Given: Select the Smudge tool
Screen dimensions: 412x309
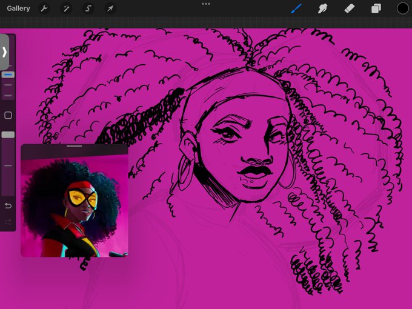Looking at the screenshot, I should pyautogui.click(x=323, y=8).
